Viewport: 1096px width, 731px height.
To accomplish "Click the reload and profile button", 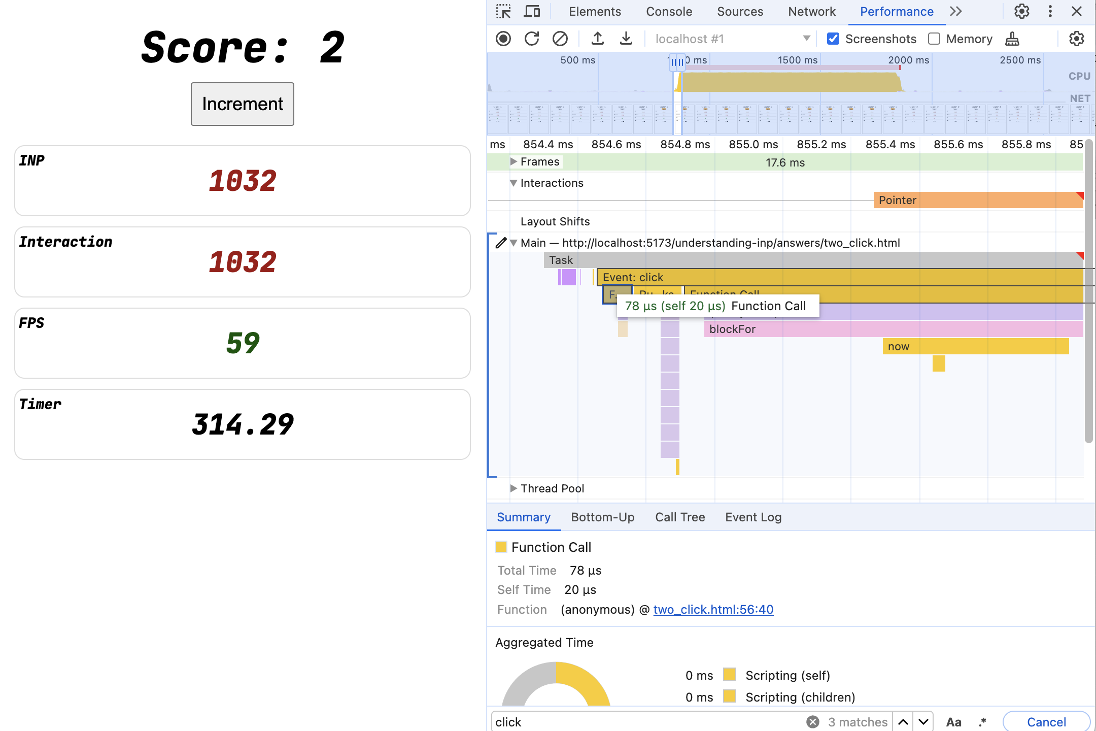I will [531, 39].
